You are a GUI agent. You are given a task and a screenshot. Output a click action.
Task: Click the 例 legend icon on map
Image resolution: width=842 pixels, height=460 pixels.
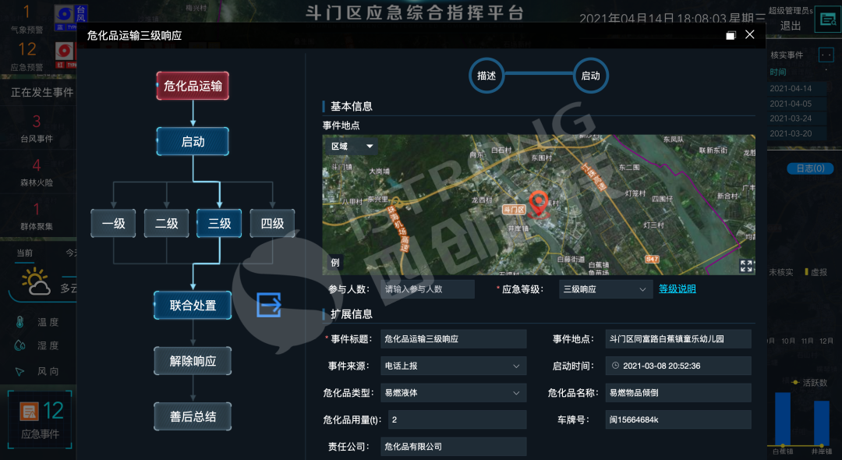[334, 263]
